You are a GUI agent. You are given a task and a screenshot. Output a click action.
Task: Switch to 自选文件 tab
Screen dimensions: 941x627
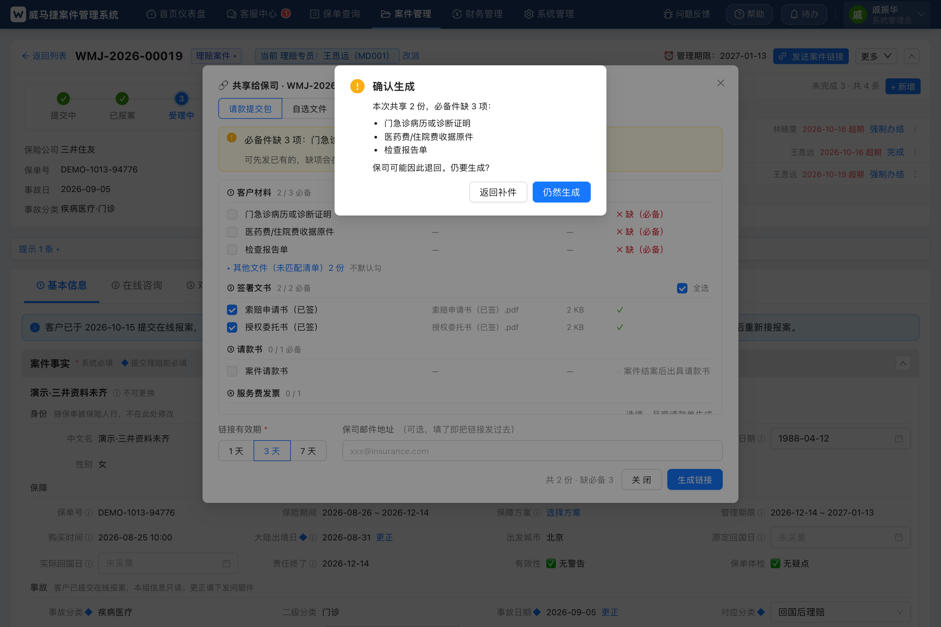click(x=309, y=108)
